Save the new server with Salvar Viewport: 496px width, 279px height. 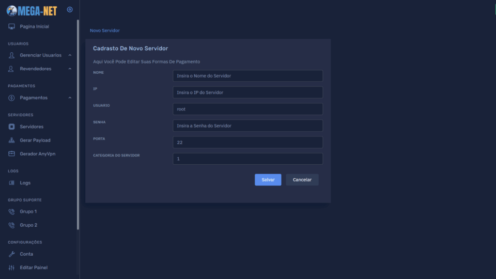(x=268, y=180)
